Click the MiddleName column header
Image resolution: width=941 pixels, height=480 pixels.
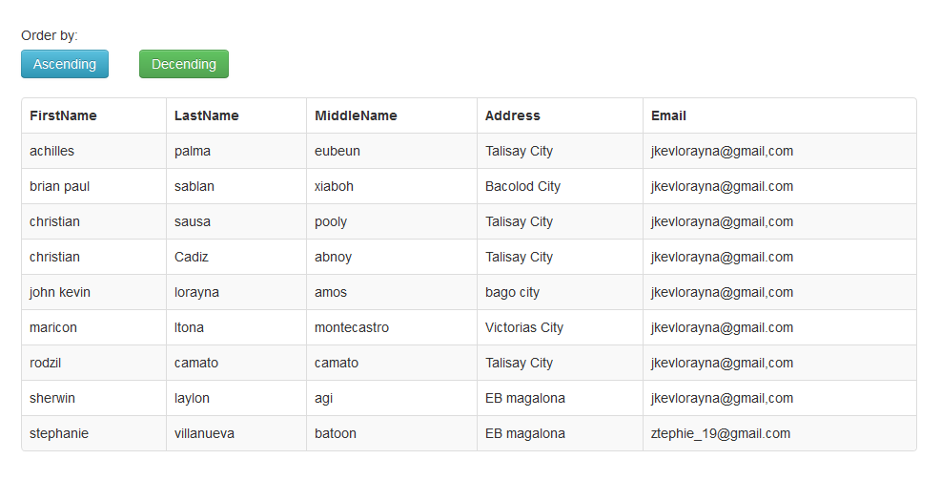(x=392, y=116)
